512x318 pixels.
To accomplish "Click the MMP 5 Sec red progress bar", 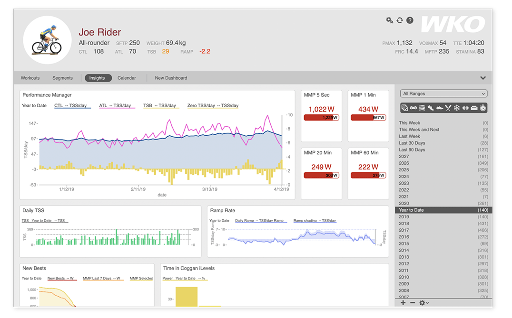I will coord(321,118).
